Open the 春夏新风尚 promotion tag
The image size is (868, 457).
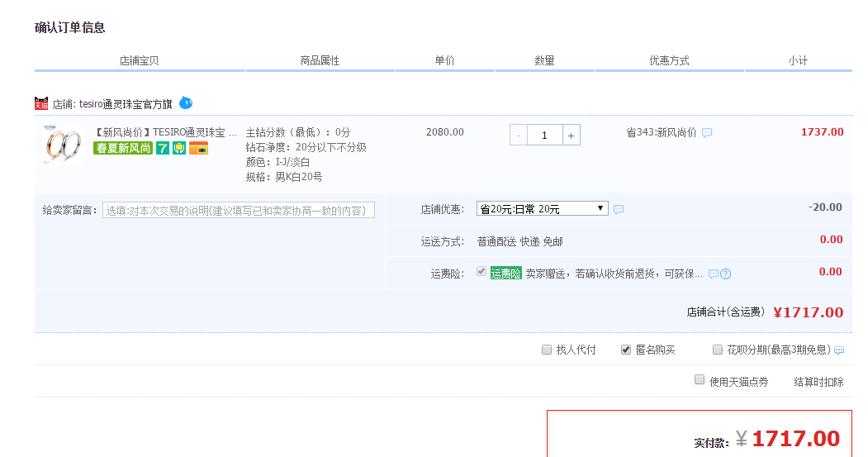[123, 148]
